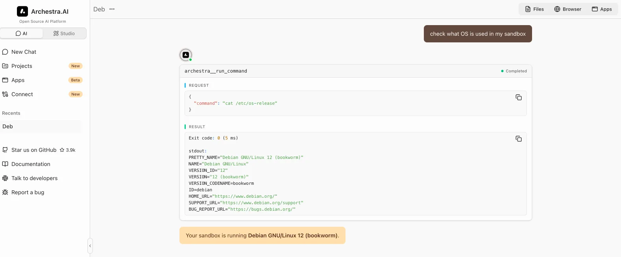This screenshot has height=257, width=621.
Task: Copy the RESULT output contents
Action: 519,139
